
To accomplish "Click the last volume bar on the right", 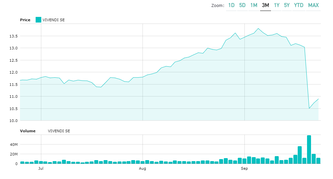I will click(318, 161).
